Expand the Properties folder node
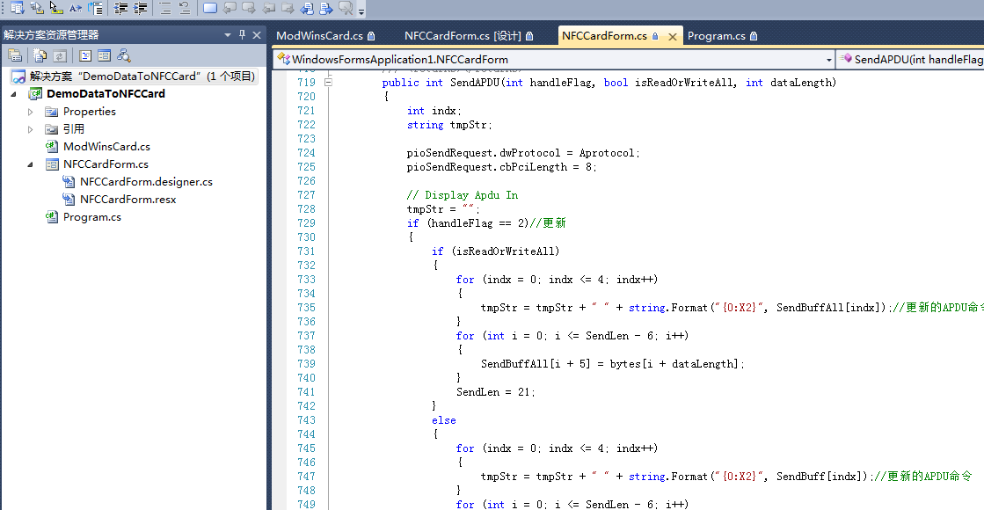 tap(30, 112)
